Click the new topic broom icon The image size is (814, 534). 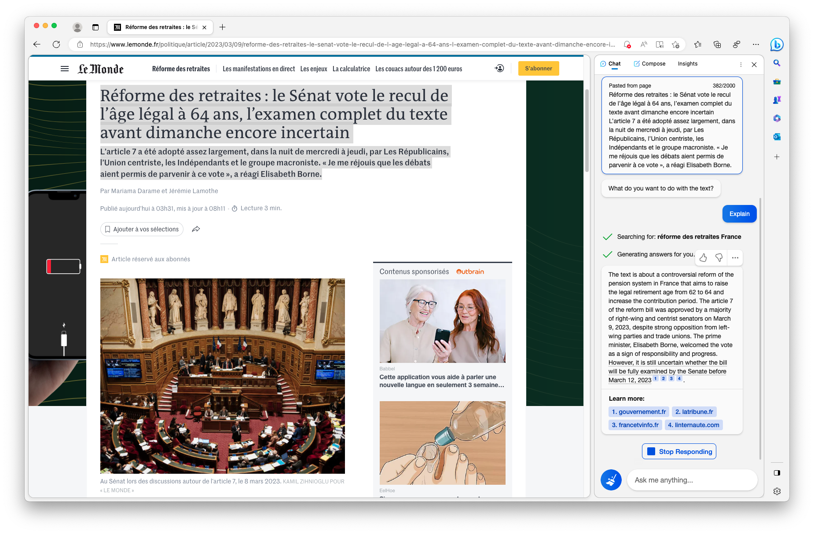point(611,480)
